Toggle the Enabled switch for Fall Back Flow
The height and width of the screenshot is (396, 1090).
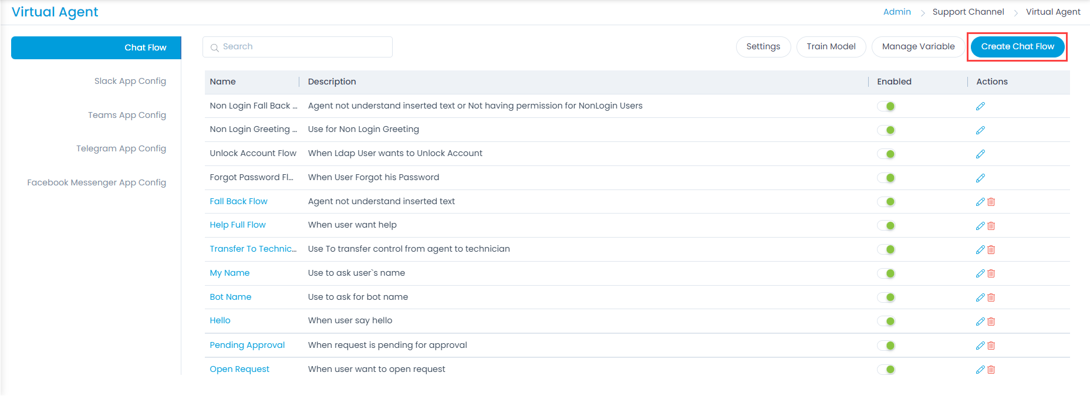887,201
